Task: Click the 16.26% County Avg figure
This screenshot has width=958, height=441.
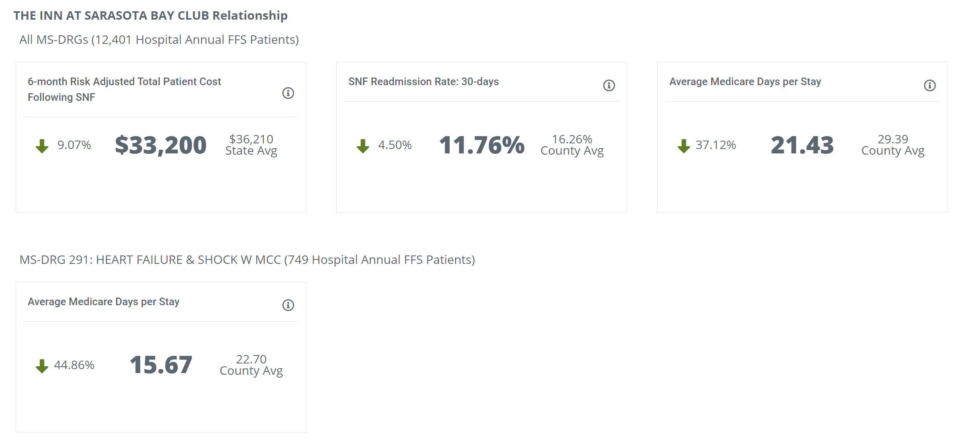Action: pyautogui.click(x=572, y=145)
